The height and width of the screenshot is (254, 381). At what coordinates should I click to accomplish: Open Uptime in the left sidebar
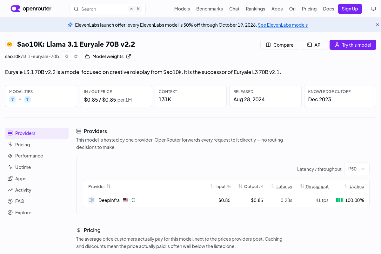click(x=37, y=167)
